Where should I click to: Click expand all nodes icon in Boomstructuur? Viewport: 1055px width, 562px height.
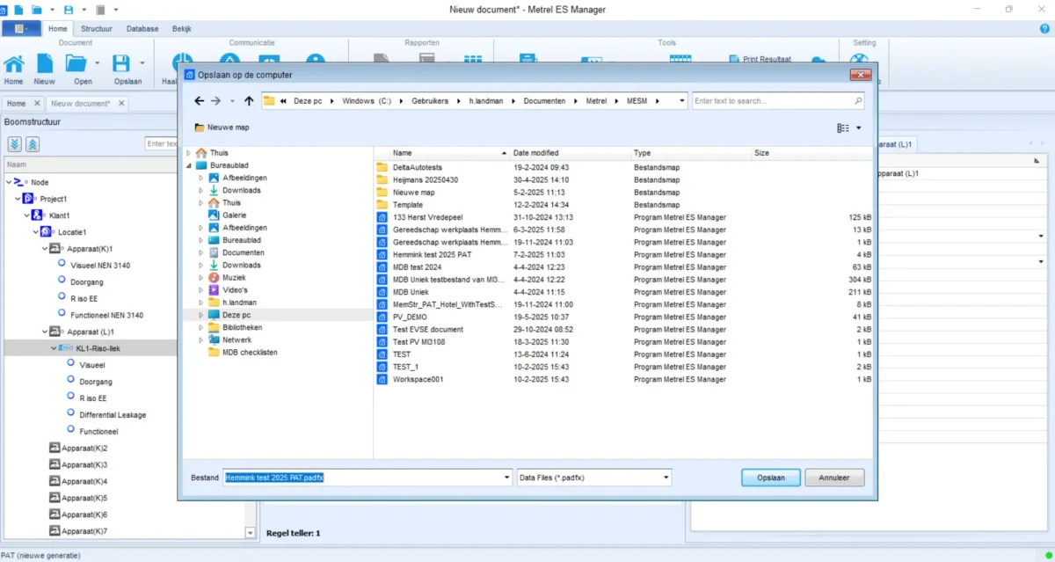click(15, 144)
